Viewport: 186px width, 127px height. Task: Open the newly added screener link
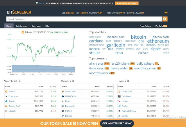[x=119, y=68]
